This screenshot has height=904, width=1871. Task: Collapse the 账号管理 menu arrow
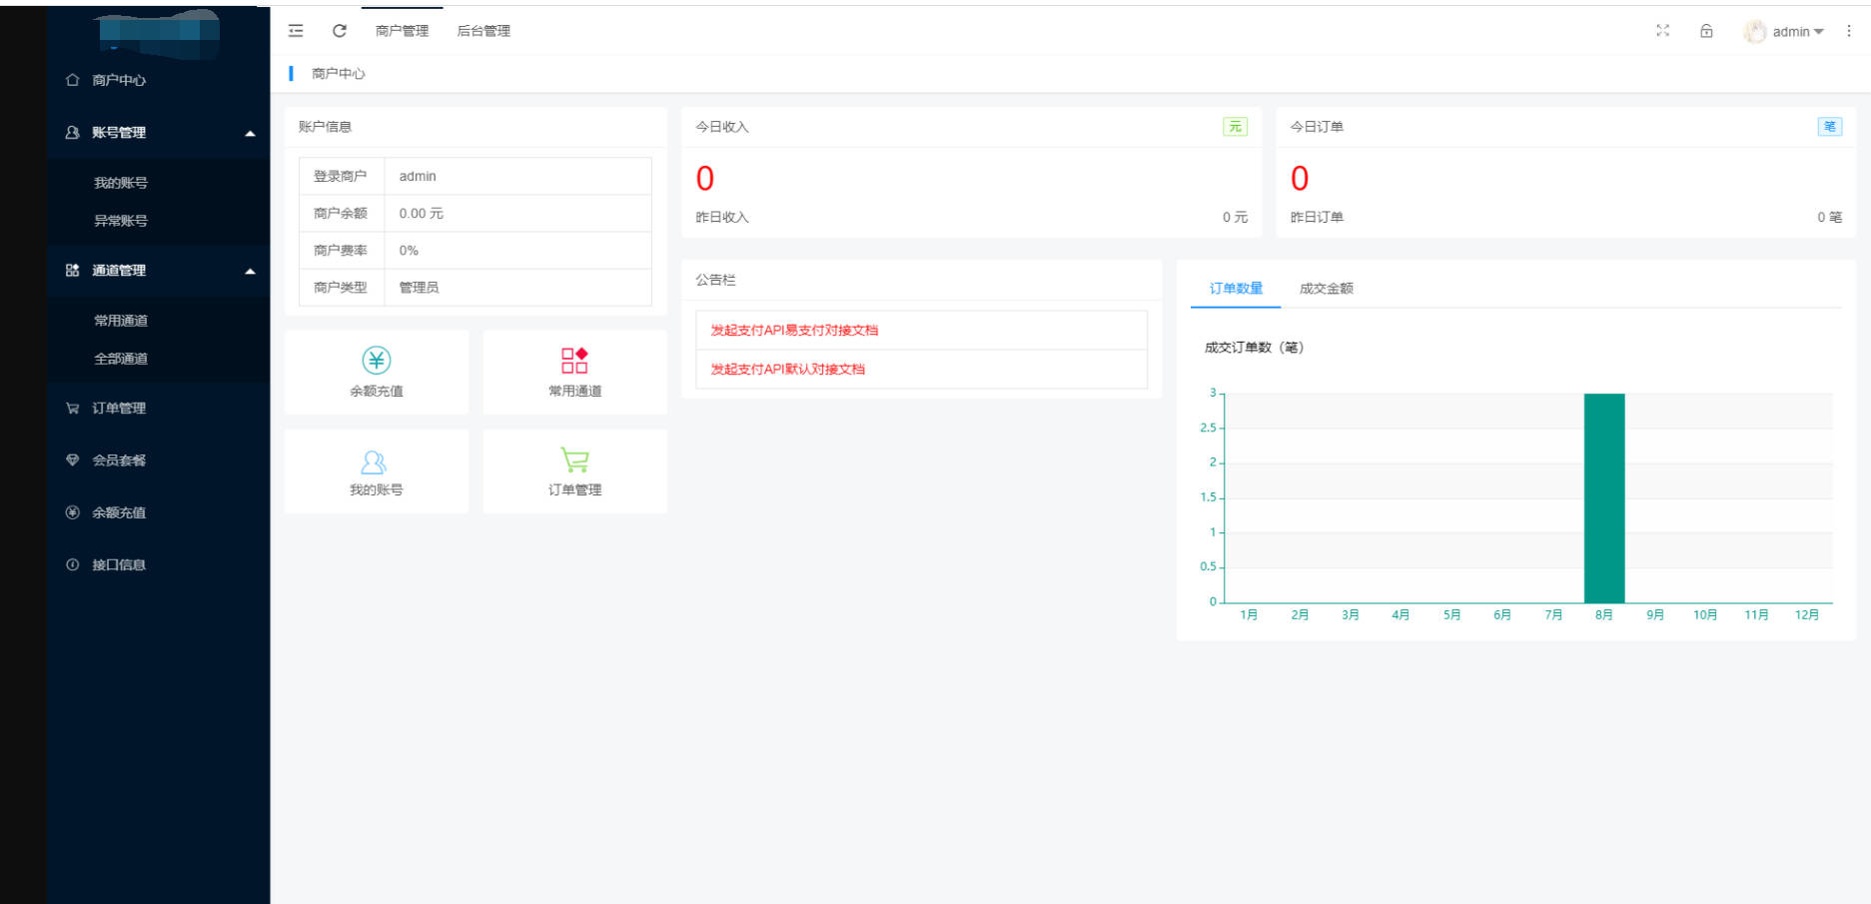[250, 133]
